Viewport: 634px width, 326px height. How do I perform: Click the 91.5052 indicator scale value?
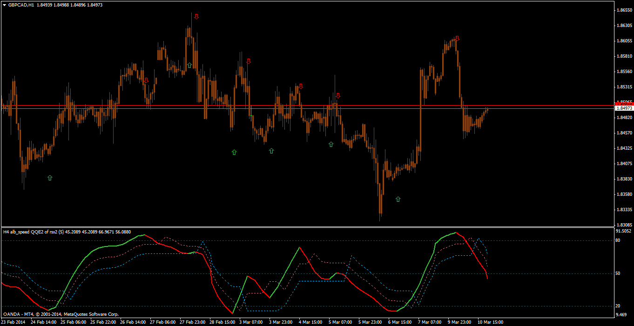tap(623, 231)
